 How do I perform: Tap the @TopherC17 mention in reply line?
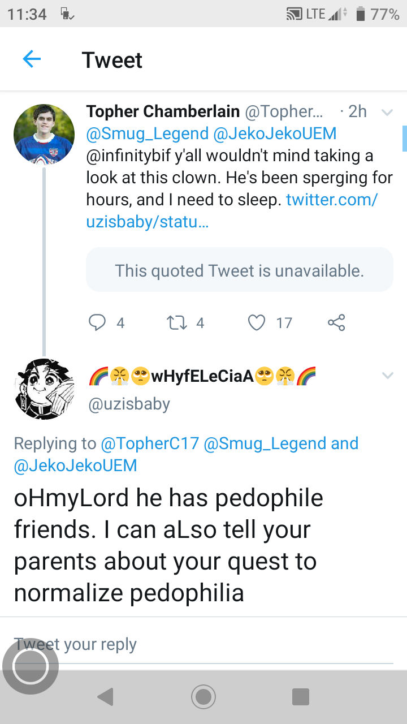[x=149, y=443]
